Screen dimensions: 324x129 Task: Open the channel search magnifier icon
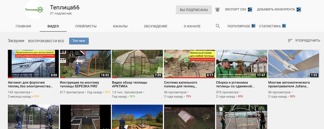217,26
